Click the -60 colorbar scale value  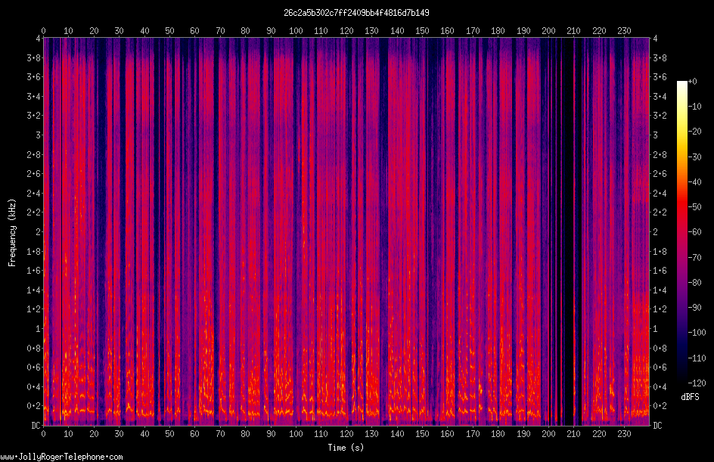click(694, 232)
